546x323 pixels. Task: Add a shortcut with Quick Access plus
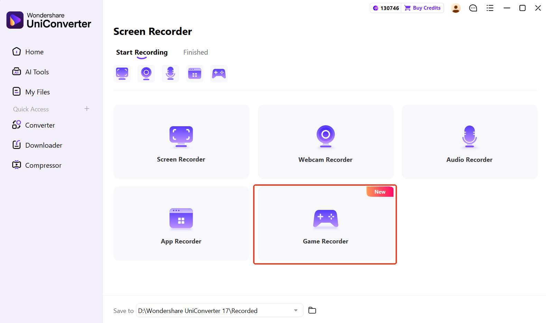tap(87, 109)
